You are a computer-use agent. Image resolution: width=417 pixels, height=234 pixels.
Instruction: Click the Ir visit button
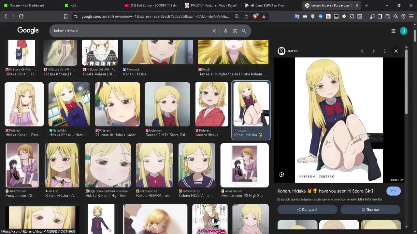tap(394, 191)
